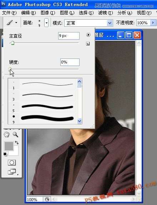
Task: Open the brush picker dropdown arrow
Action: pos(46,23)
